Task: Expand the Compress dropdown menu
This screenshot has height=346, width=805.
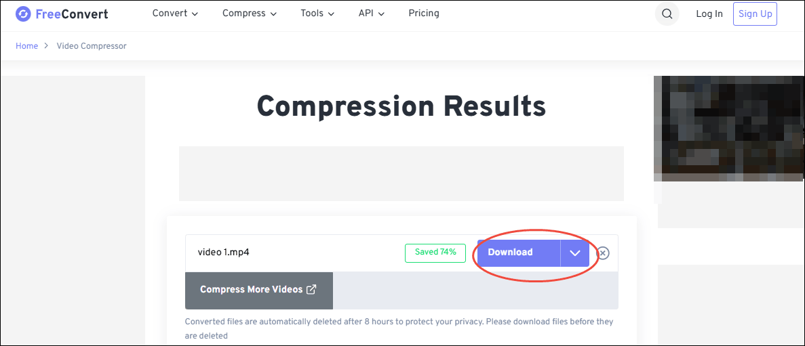Action: coord(250,14)
